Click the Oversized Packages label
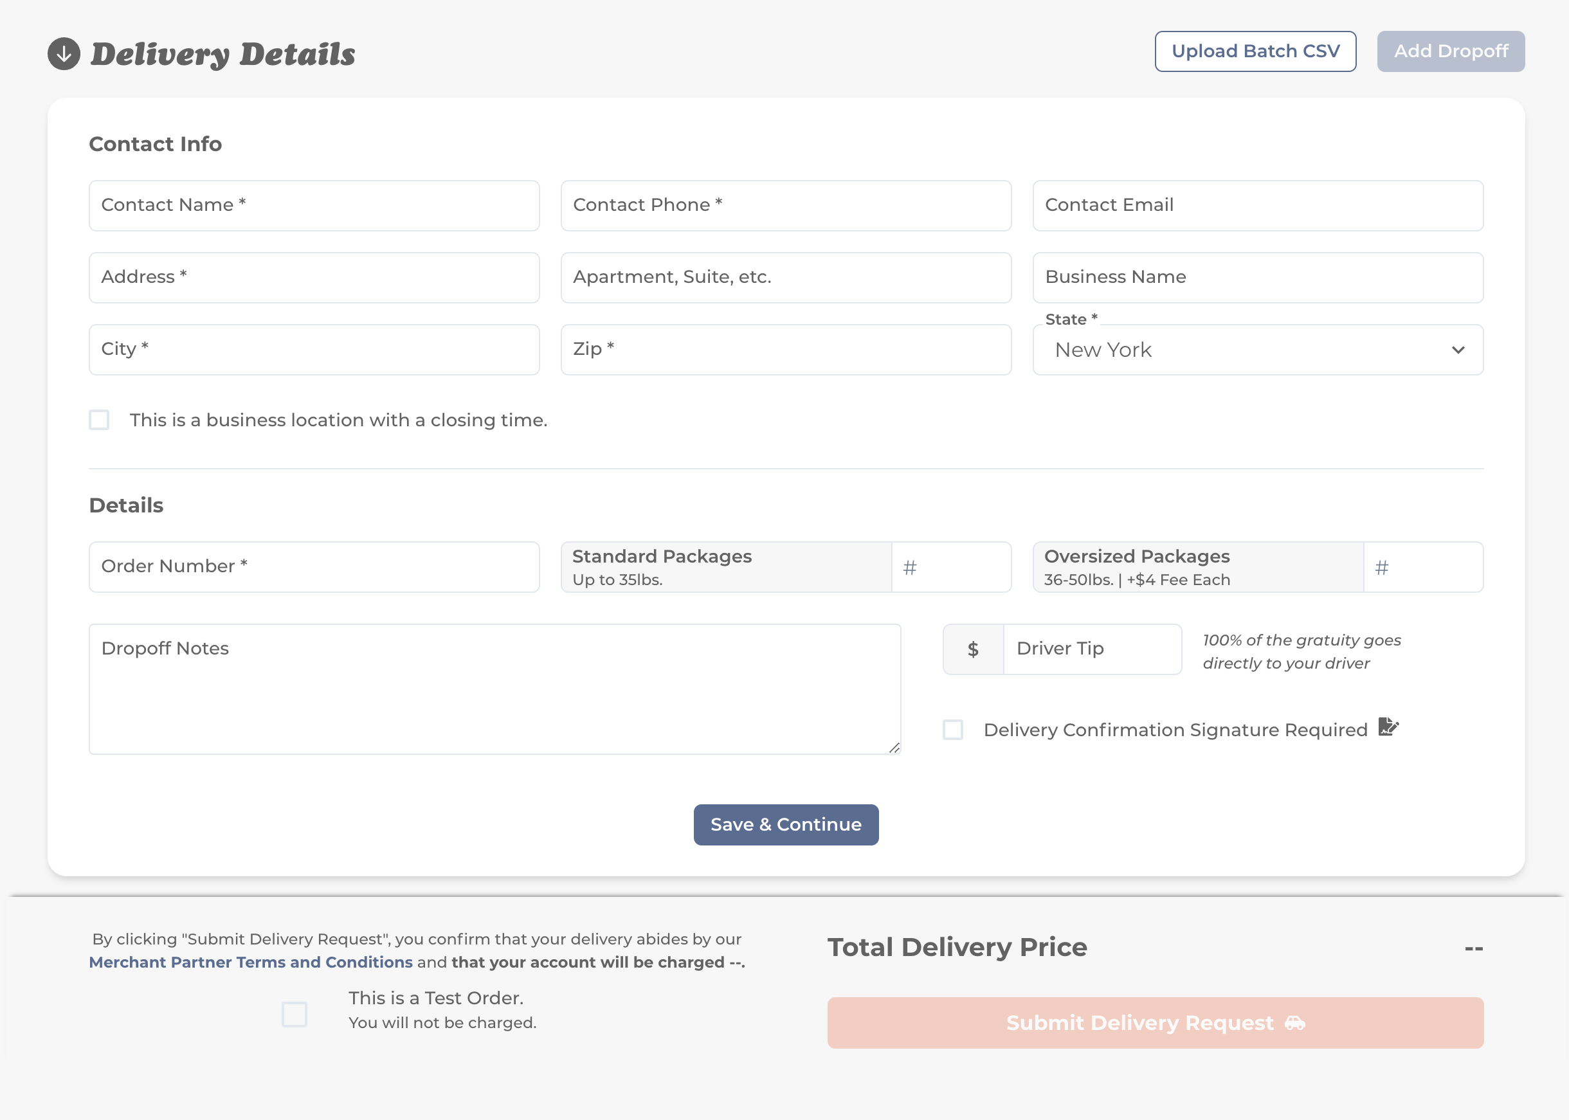The image size is (1569, 1120). [x=1137, y=557]
